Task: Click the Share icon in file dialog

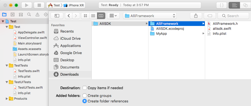Action: pyautogui.click(x=196, y=16)
